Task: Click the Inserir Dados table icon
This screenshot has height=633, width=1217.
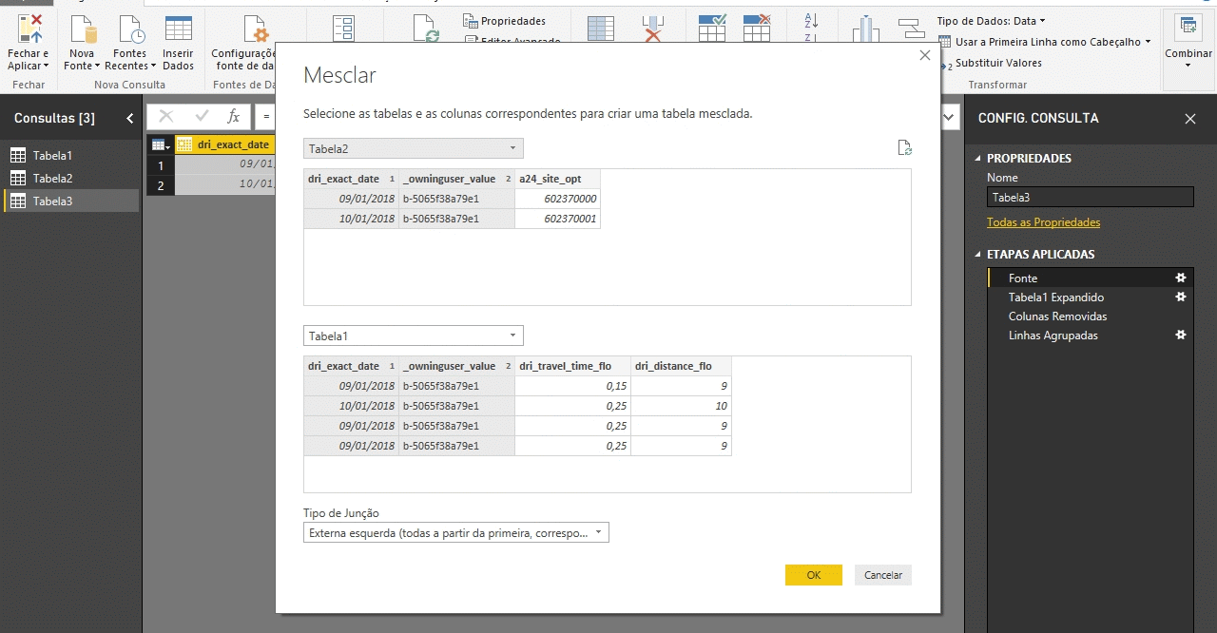Action: [178, 30]
